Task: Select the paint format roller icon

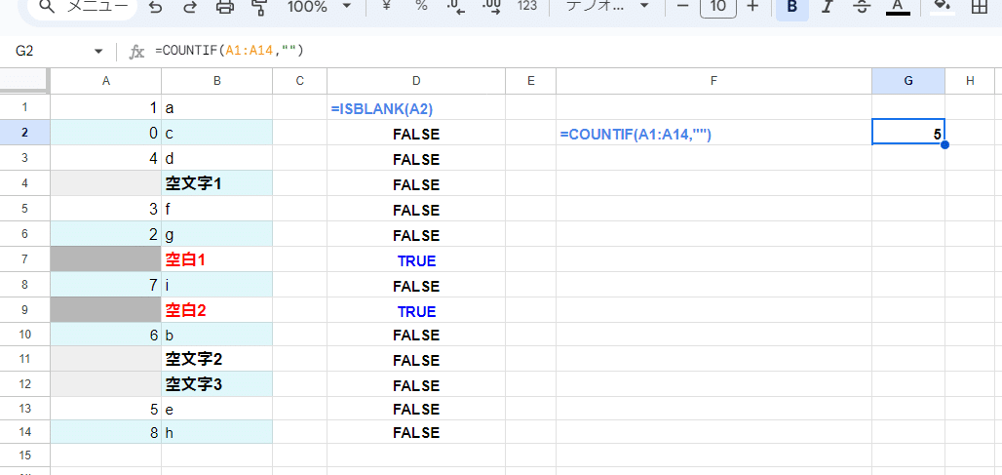Action: click(259, 7)
